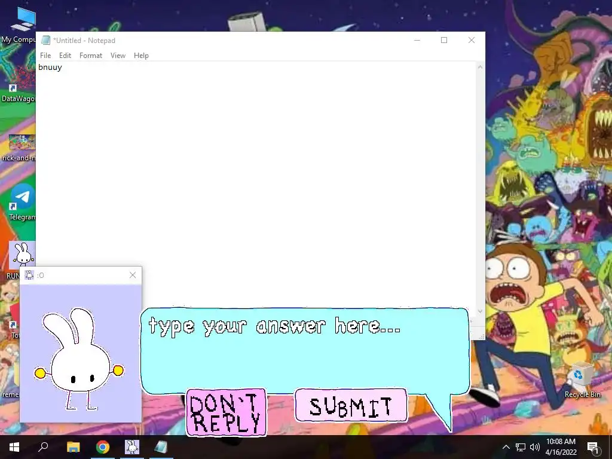Screen dimensions: 612x459
Task: Open the Edit menu in Notepad
Action: coord(65,56)
